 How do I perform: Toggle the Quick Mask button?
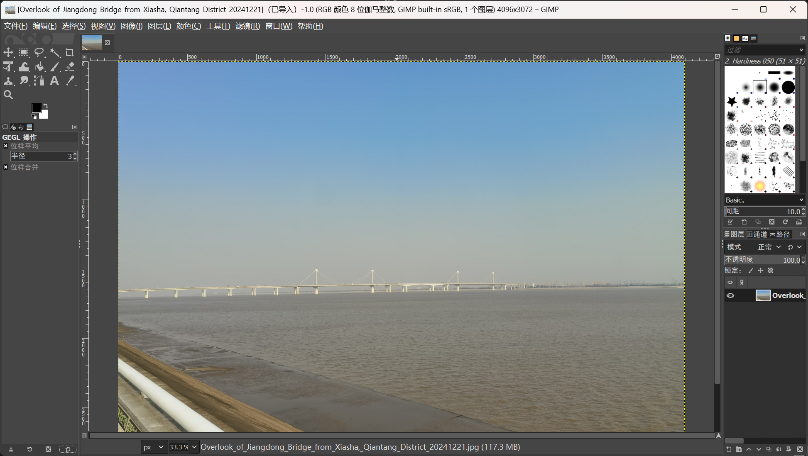pos(84,436)
